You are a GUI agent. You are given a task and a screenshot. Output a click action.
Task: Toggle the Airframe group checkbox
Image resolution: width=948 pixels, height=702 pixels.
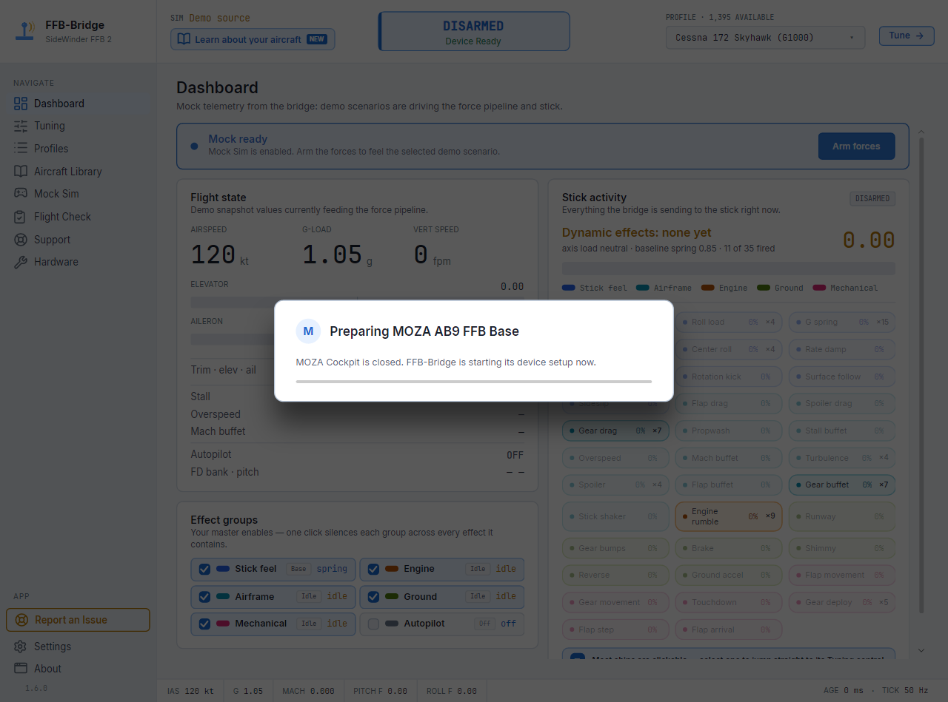[x=204, y=597]
